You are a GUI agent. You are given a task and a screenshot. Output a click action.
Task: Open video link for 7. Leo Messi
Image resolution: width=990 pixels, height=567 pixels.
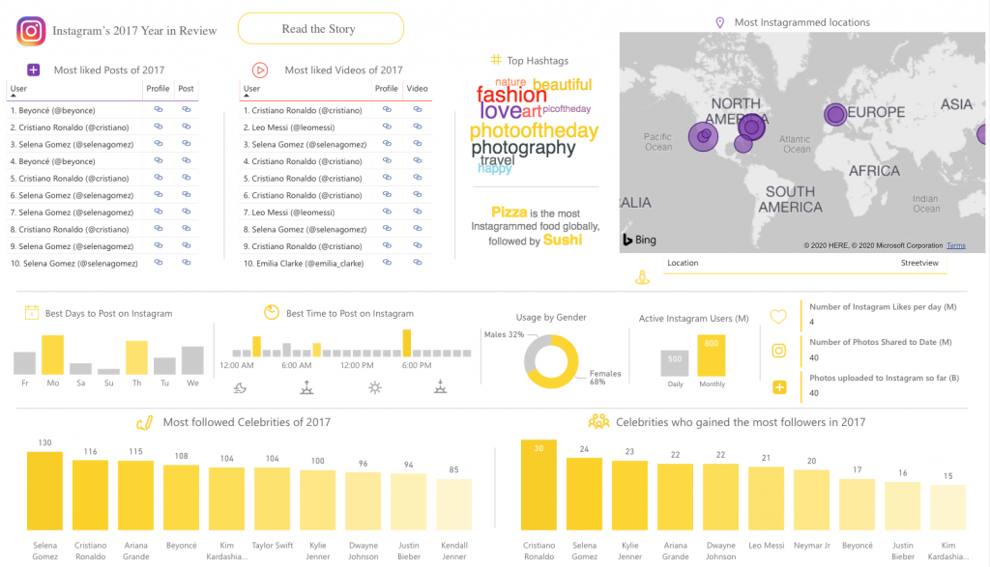tap(418, 212)
